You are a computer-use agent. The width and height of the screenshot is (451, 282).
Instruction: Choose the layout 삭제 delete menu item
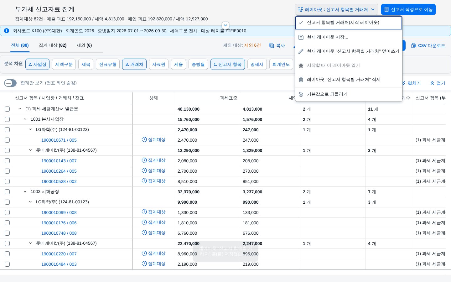coord(349,80)
